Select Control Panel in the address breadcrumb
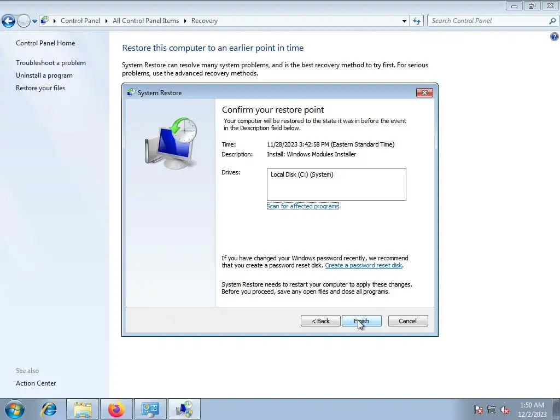This screenshot has width=560, height=420. click(80, 21)
